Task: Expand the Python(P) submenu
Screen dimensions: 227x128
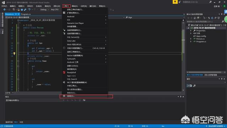Action: point(85,59)
